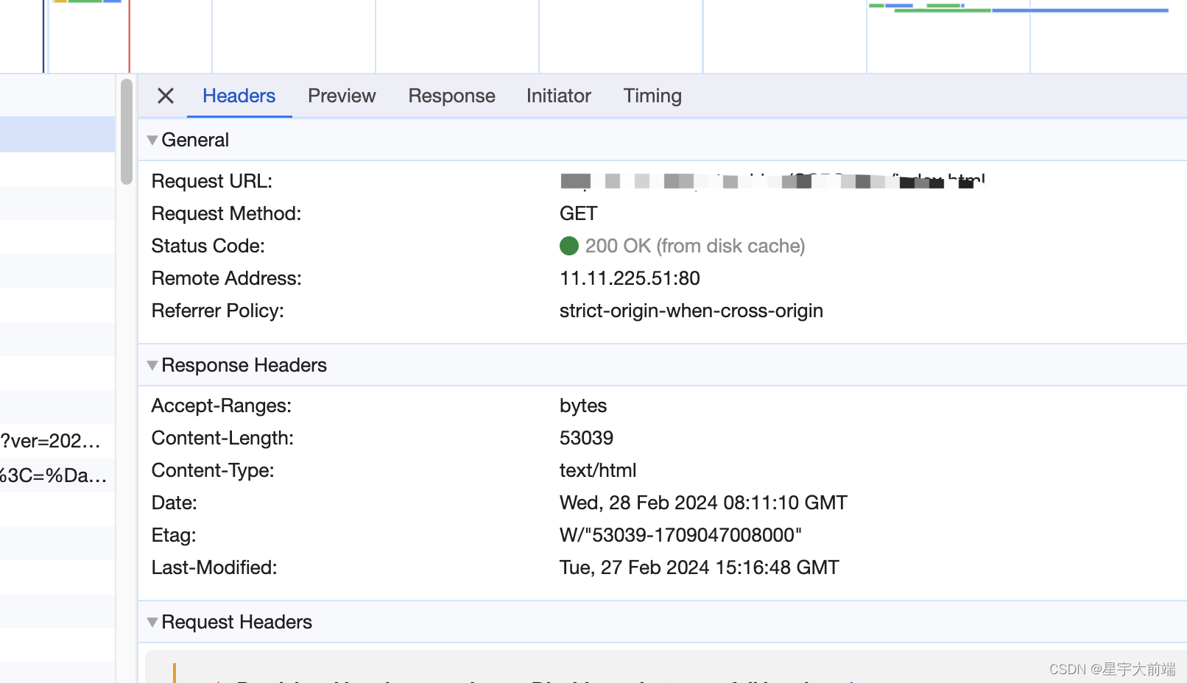This screenshot has width=1187, height=683.
Task: Click the Etag label
Action: (x=174, y=535)
